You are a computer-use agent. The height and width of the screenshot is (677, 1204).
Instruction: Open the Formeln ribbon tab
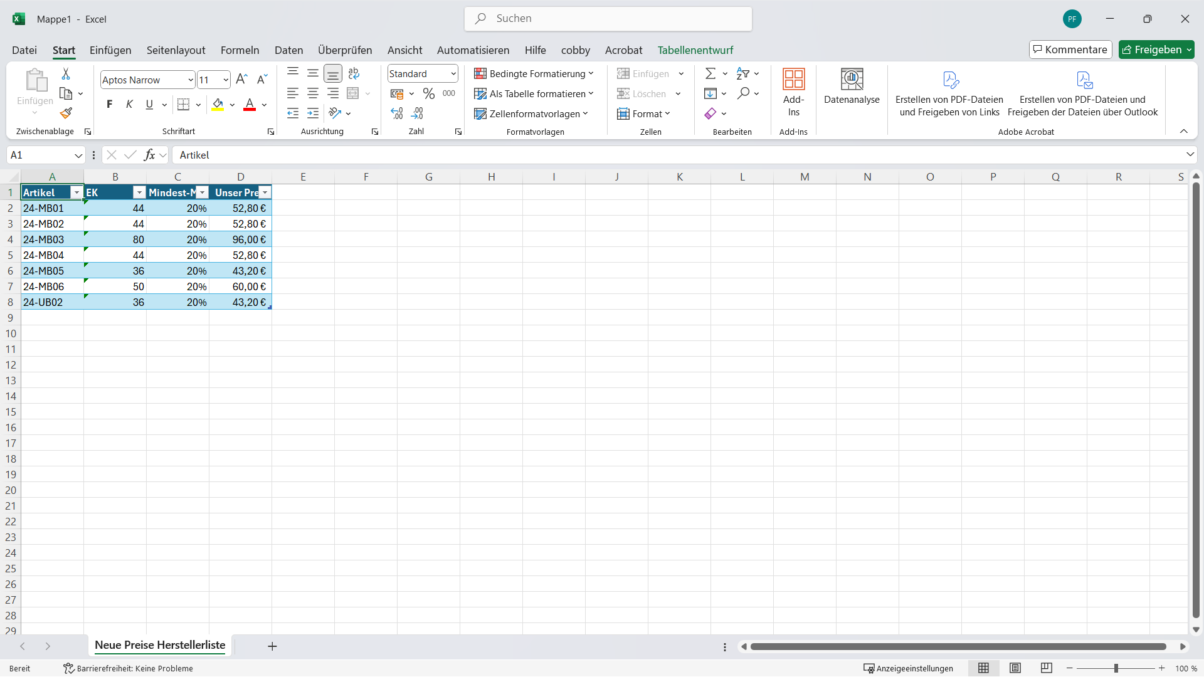[240, 50]
